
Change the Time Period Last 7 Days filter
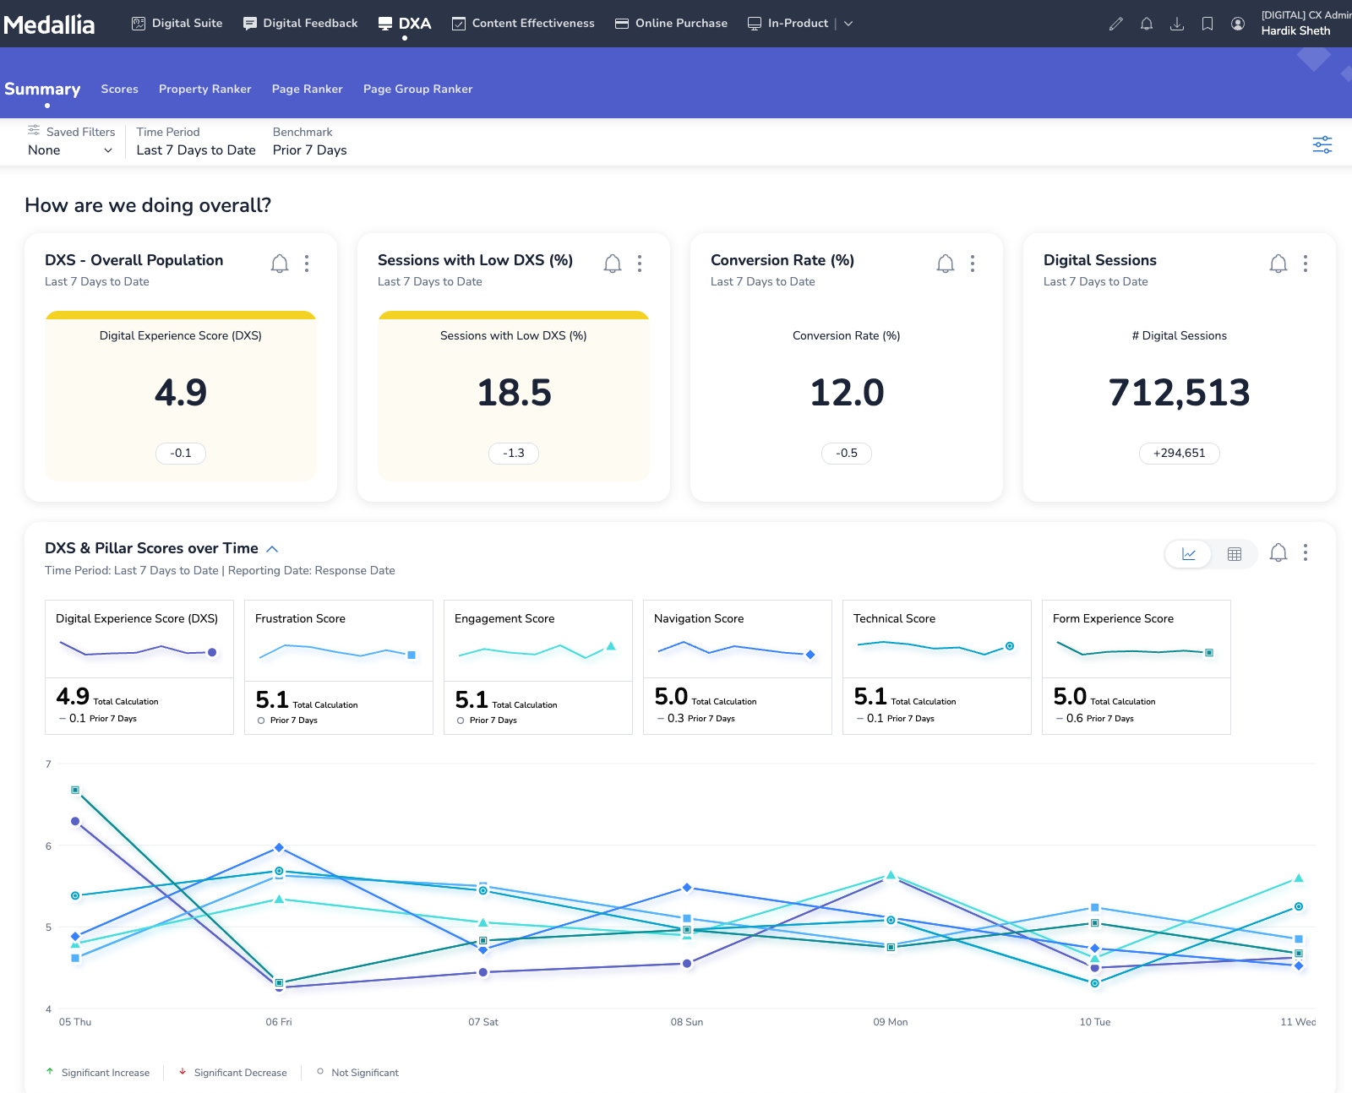click(195, 150)
